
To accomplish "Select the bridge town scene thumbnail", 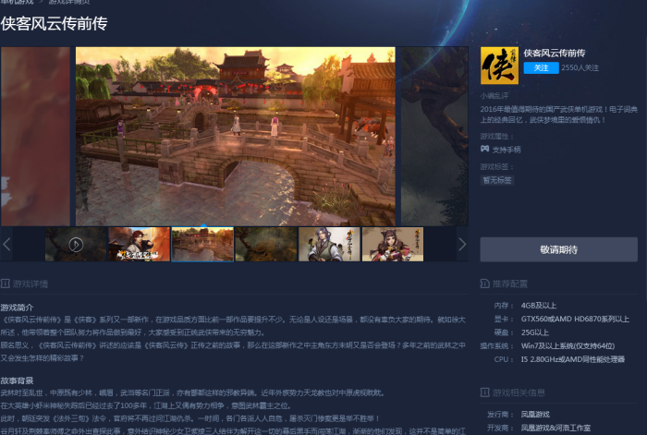I will click(202, 244).
